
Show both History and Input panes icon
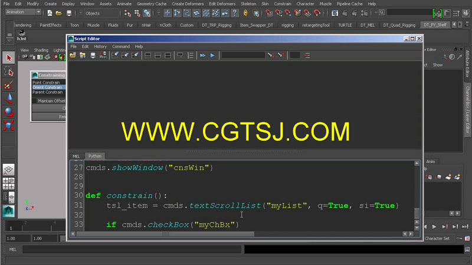[168, 55]
